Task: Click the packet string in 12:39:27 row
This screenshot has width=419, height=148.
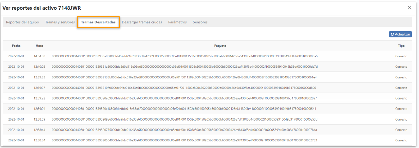Action: coord(184,88)
